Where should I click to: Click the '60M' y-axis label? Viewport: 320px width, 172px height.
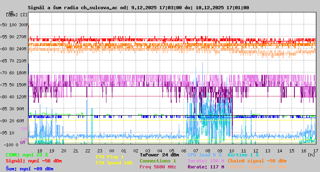(x=20, y=121)
